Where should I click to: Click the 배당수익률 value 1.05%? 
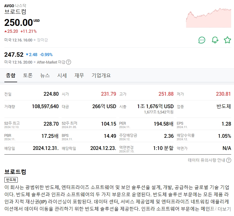(224, 136)
